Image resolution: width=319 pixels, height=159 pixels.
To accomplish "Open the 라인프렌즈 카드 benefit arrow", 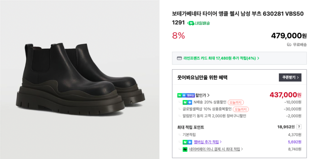I will (x=258, y=58).
